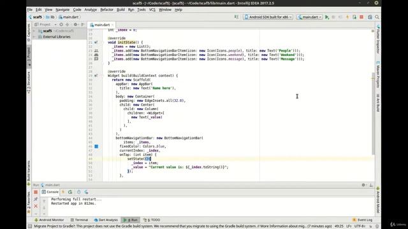Click the project structure icon near search
Image resolution: width=408 pixels, height=229 pixels.
click(370, 17)
